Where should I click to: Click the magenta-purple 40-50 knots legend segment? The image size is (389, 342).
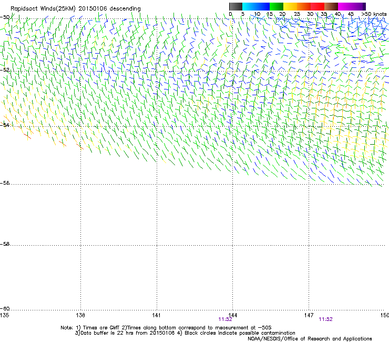point(352,6)
